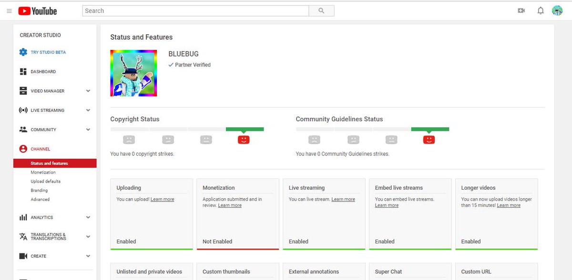This screenshot has width=572, height=280.
Task: Expand the Translations & Transcriptions section
Action: pos(88,237)
